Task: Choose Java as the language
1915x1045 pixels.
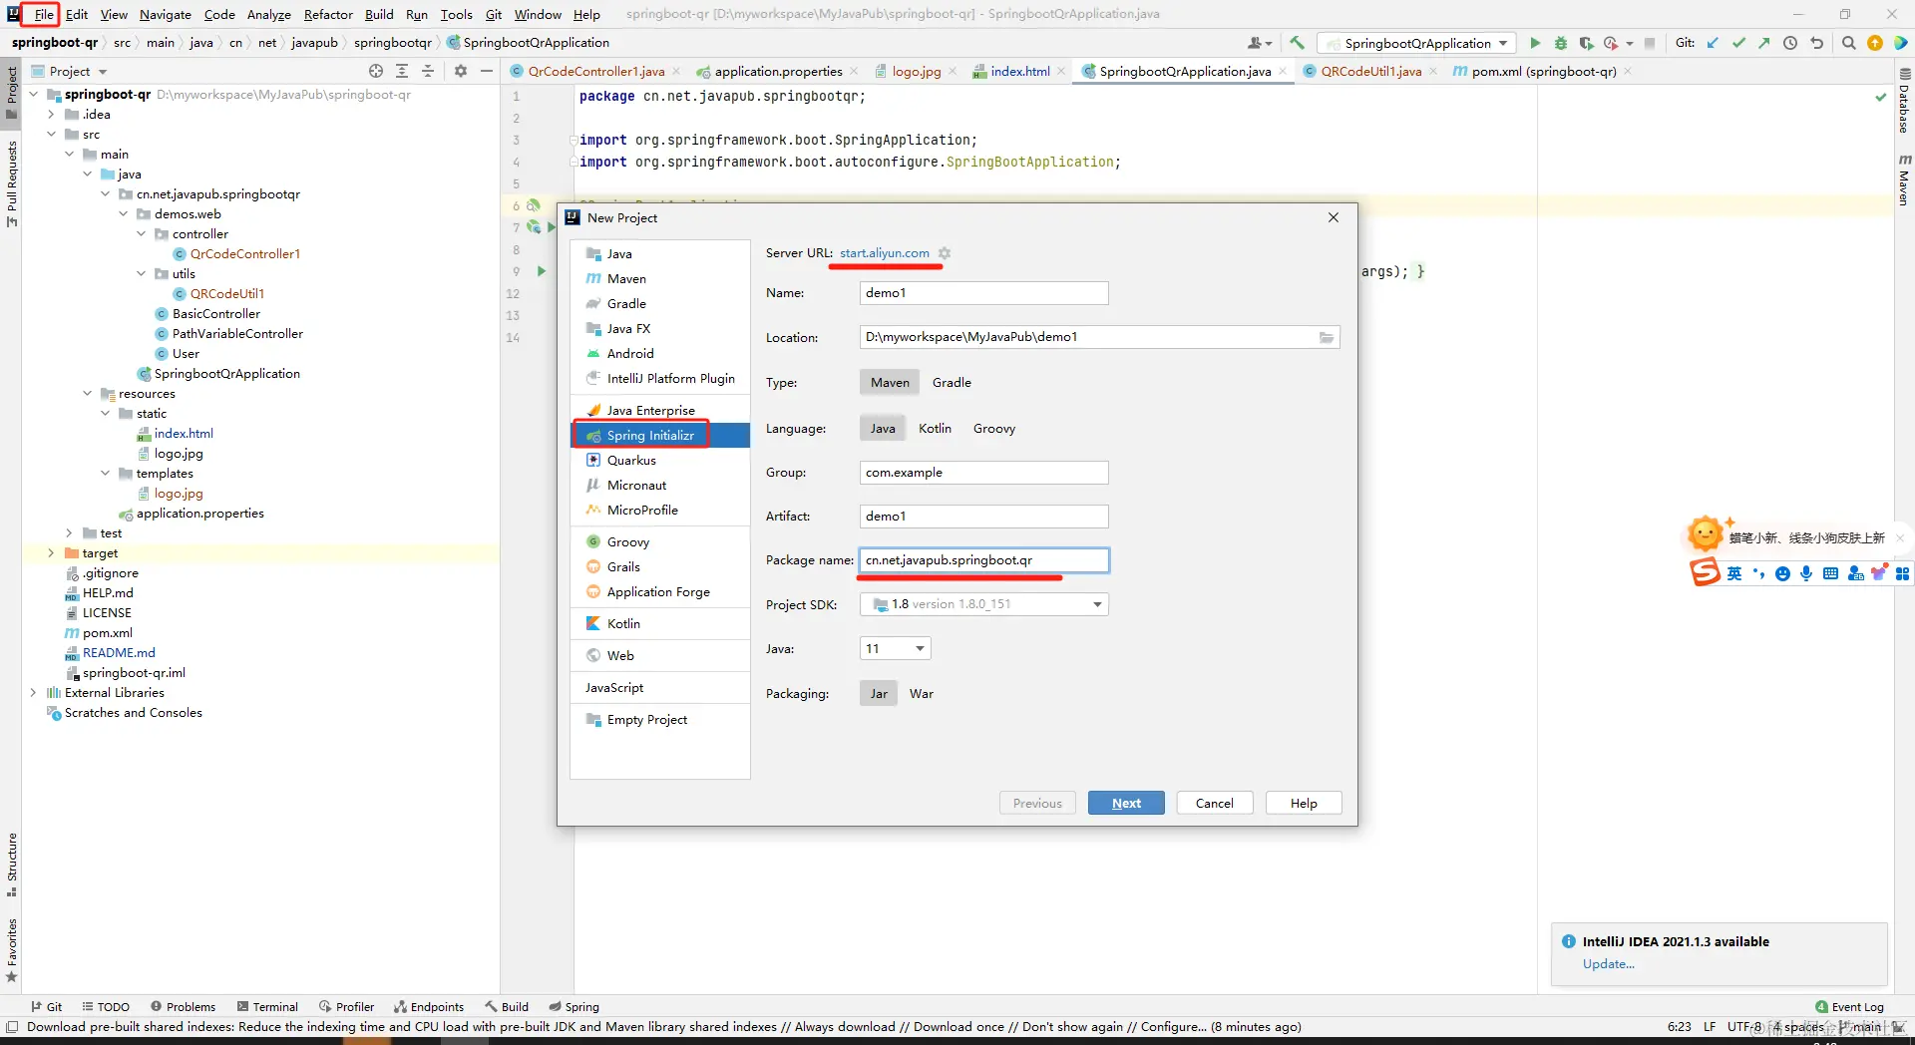Action: point(883,429)
